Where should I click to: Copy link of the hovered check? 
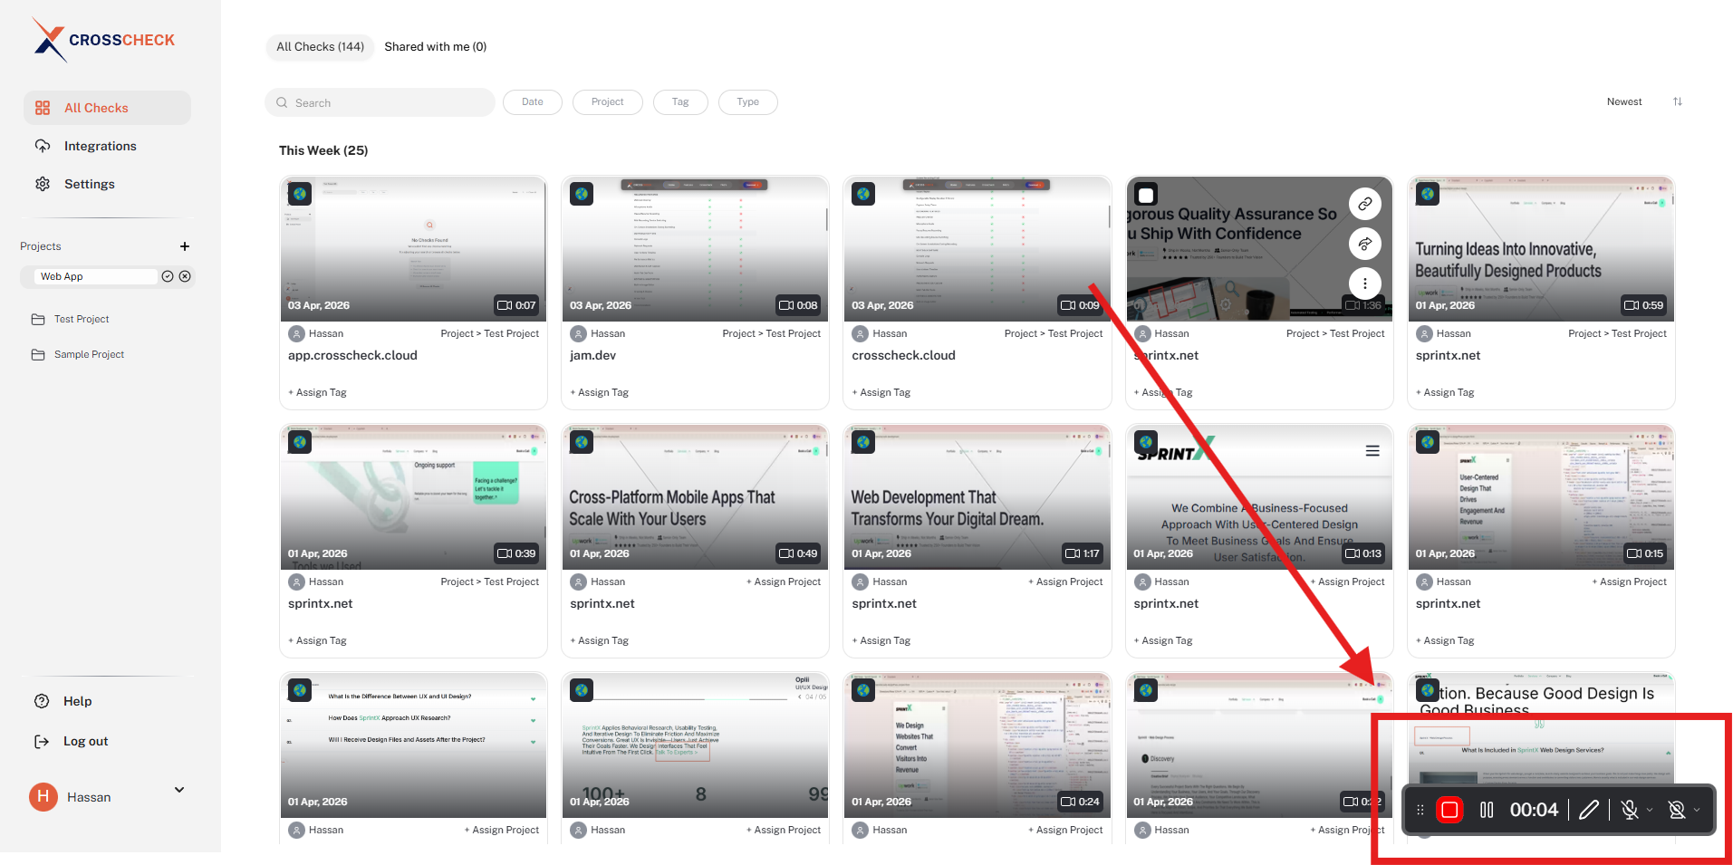click(x=1364, y=204)
